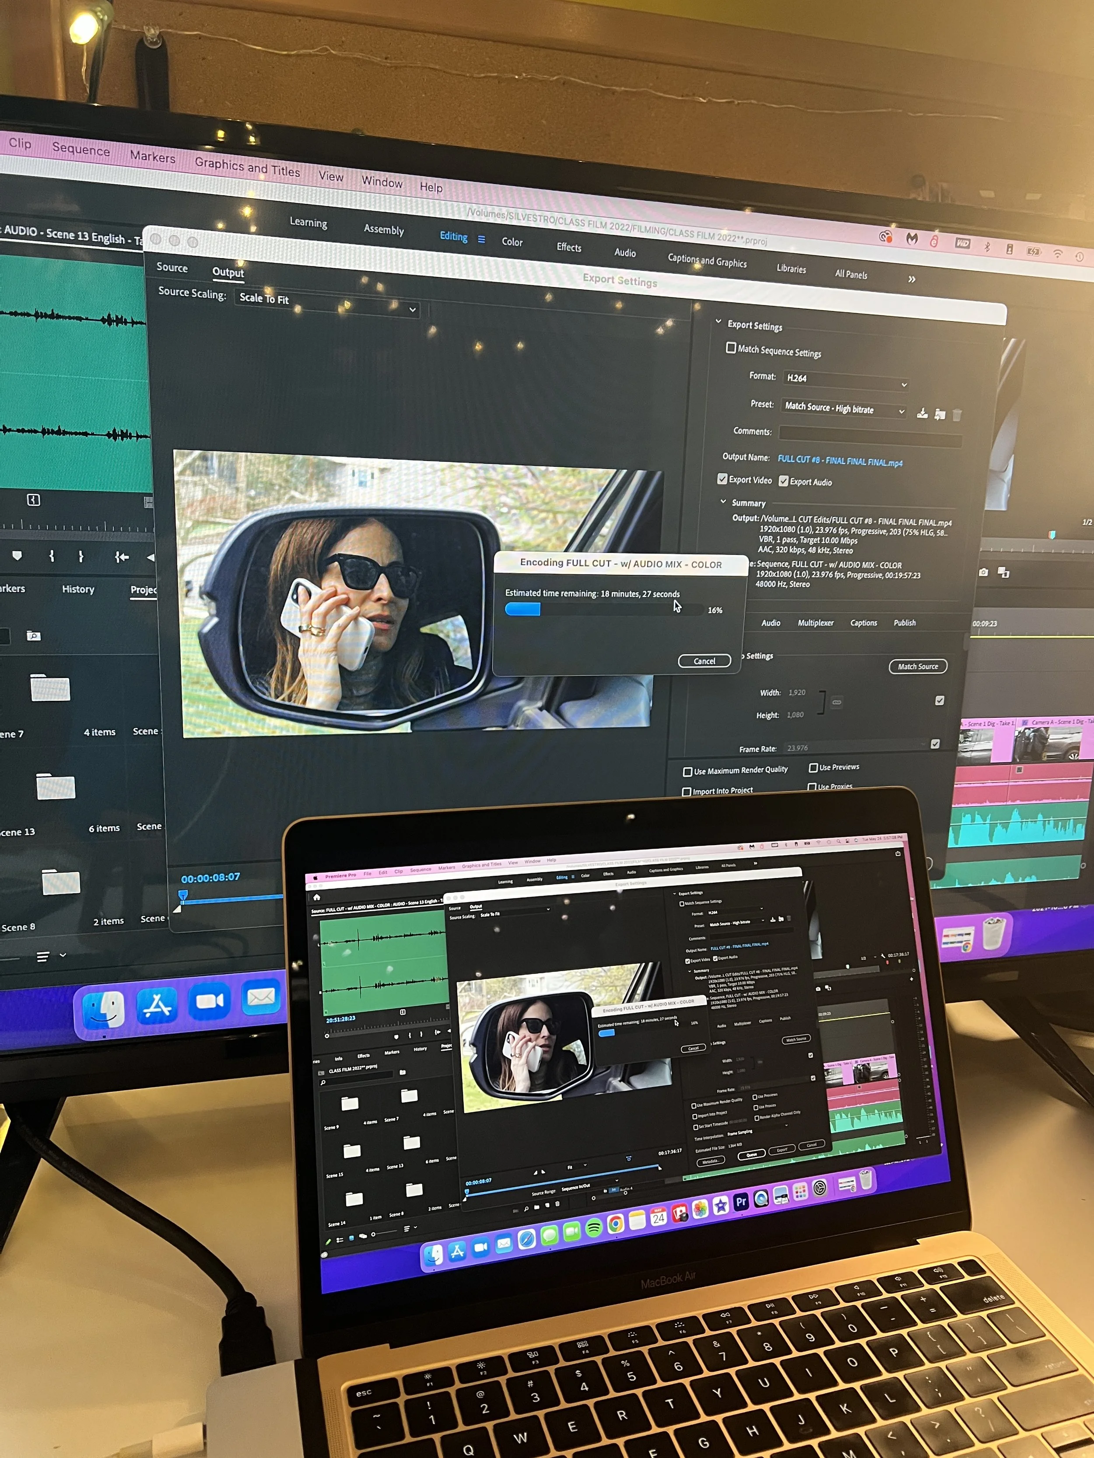Open the Sequence menu on the monitor
Viewport: 1094px width, 1458px height.
[81, 148]
